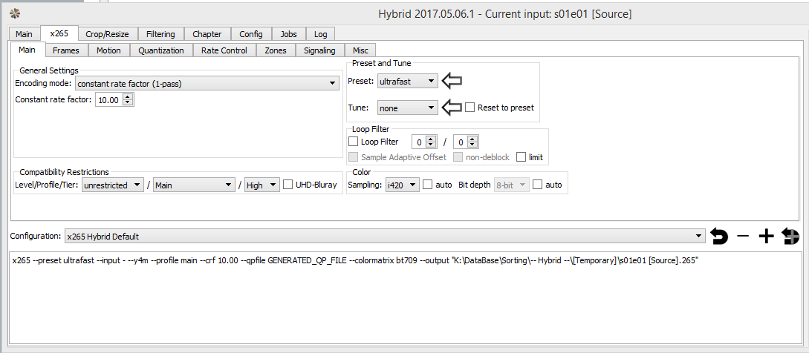Open the Encoding mode dropdown

207,83
